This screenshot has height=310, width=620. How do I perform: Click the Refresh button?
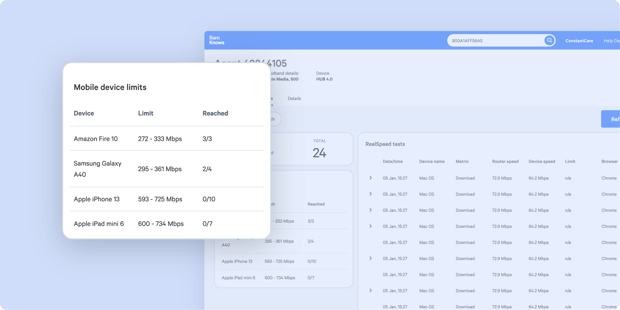coord(611,119)
